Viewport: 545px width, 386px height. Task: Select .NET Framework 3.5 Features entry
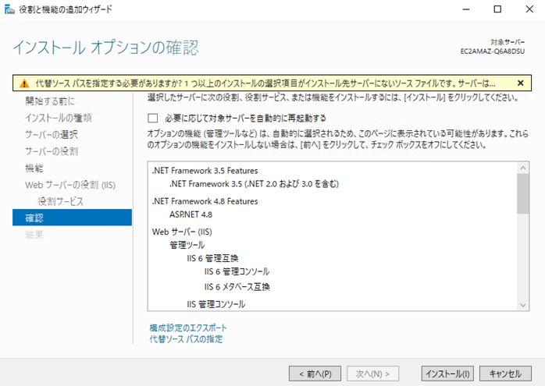click(205, 171)
